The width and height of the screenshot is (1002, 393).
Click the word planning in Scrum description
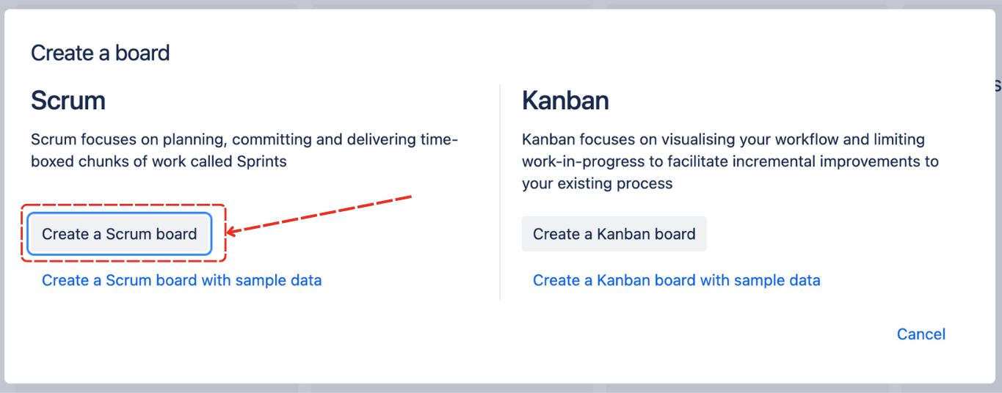click(x=196, y=139)
